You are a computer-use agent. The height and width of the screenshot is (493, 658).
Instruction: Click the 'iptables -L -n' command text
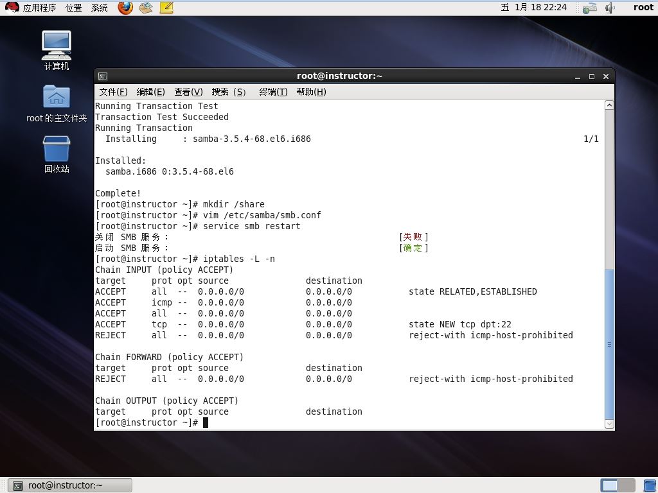pyautogui.click(x=239, y=259)
